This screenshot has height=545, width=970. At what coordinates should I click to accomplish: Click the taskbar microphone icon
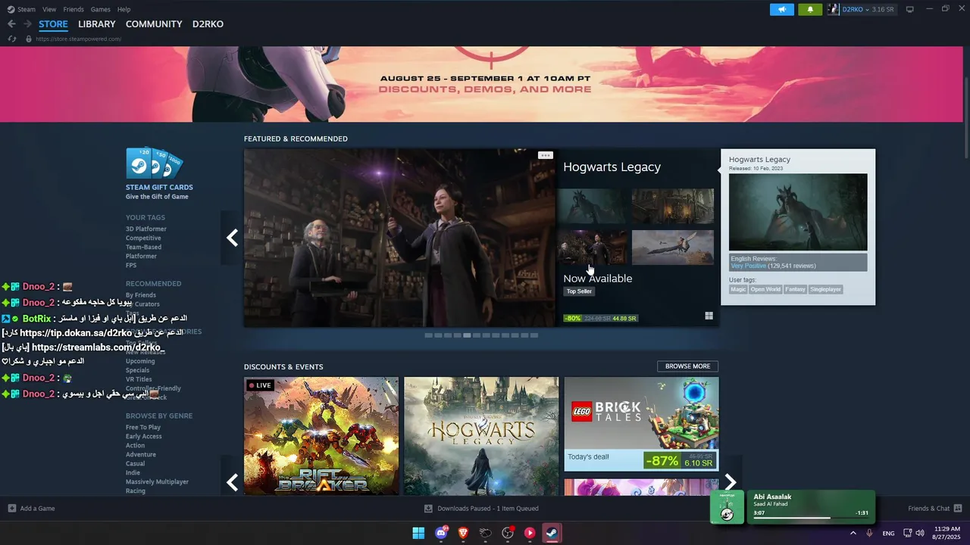869,533
